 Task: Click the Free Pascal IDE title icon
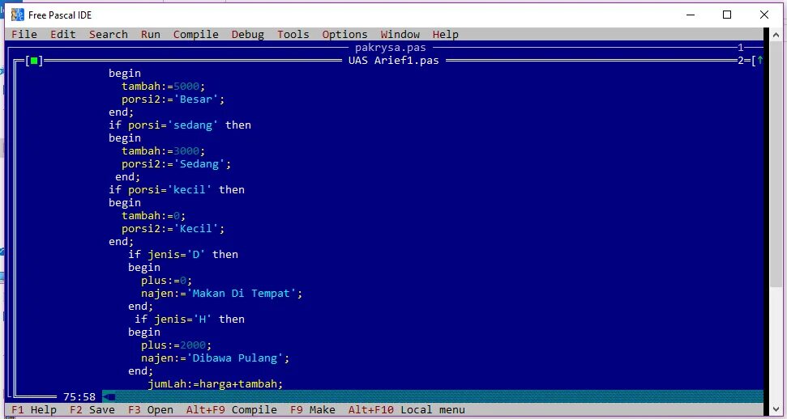[x=18, y=15]
